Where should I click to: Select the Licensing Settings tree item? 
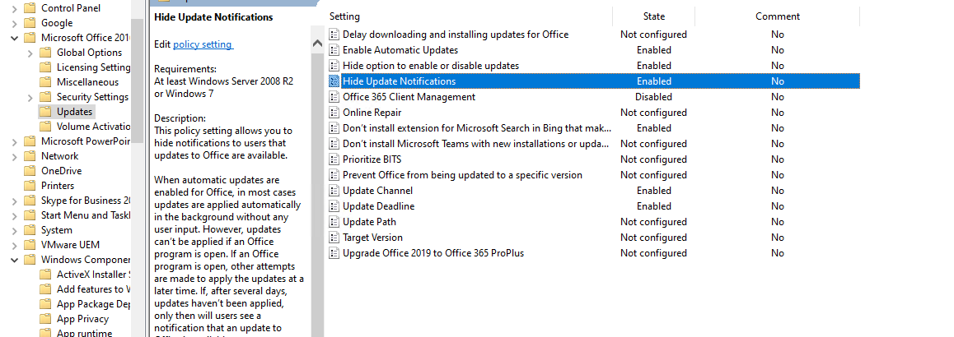tap(93, 67)
